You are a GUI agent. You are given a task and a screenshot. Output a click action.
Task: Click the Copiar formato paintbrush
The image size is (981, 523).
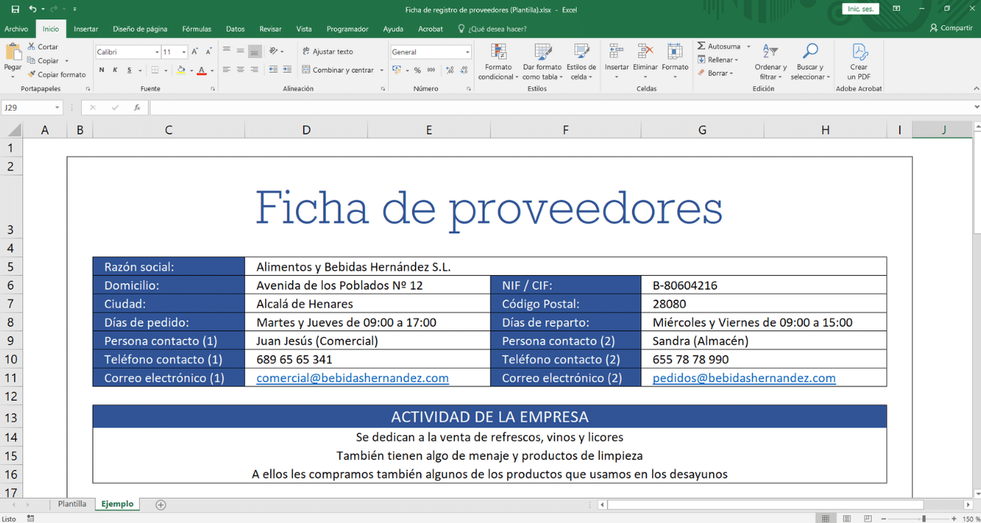tap(32, 75)
